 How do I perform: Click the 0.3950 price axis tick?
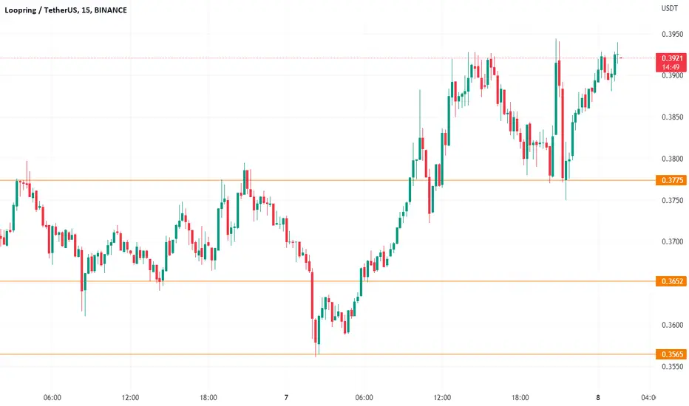tap(672, 34)
